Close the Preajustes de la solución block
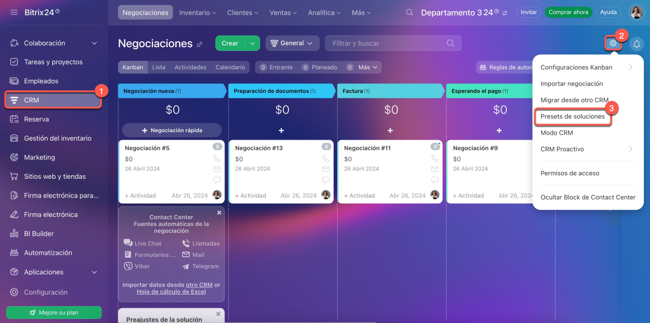650x323 pixels. (x=219, y=314)
